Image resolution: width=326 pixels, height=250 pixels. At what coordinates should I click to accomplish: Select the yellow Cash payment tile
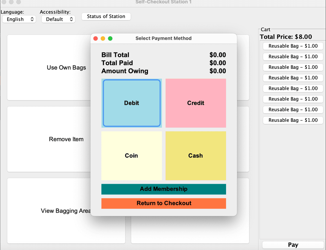tap(196, 156)
